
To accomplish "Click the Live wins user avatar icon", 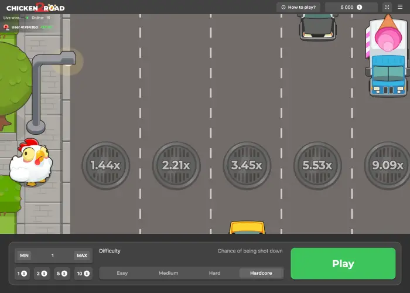I will [6, 27].
